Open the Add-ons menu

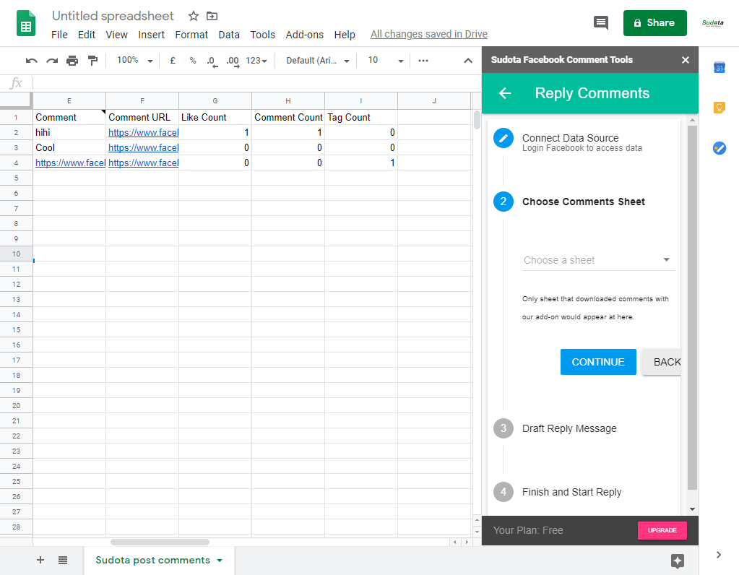point(304,35)
